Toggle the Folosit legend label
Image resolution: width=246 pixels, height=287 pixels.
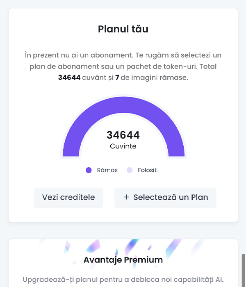(147, 170)
